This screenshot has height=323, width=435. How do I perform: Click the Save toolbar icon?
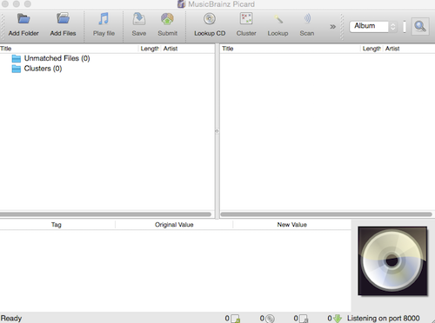(x=139, y=19)
